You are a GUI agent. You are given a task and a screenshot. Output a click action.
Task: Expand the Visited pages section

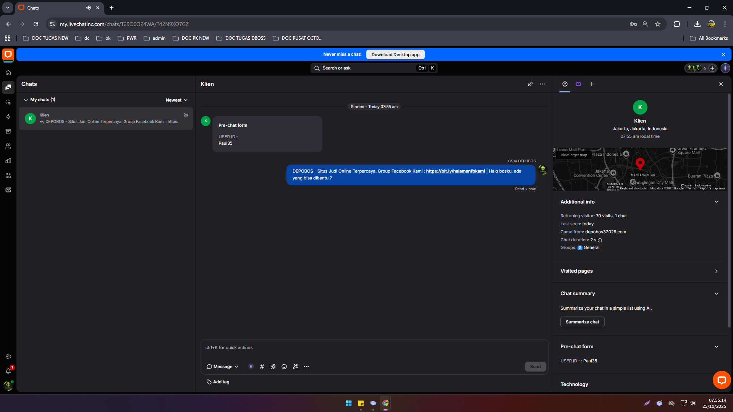pos(717,271)
